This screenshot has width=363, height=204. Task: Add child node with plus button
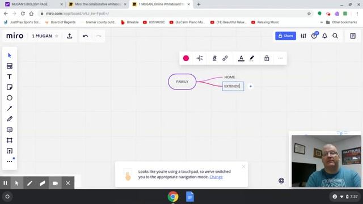(x=251, y=86)
